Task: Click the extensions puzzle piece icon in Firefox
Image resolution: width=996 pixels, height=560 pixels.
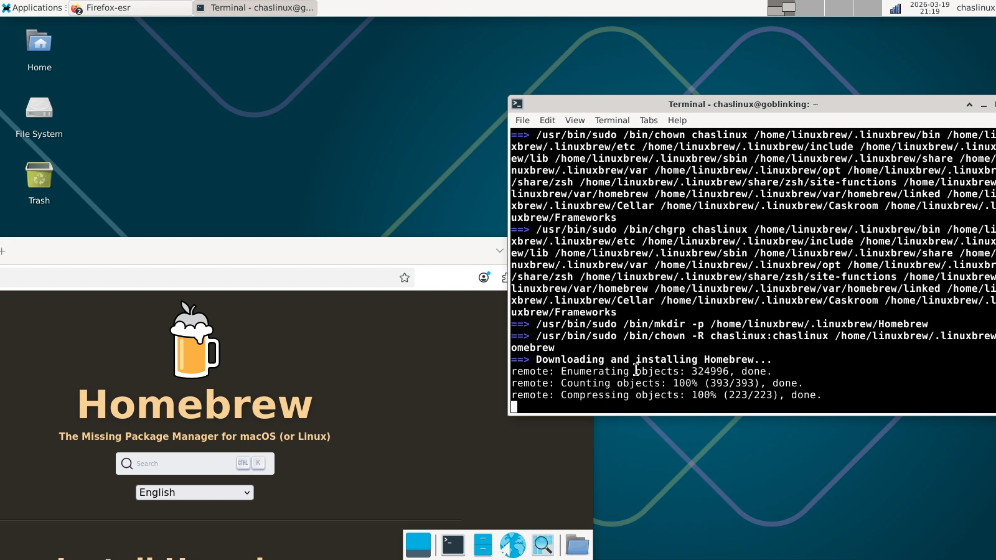Action: point(505,278)
